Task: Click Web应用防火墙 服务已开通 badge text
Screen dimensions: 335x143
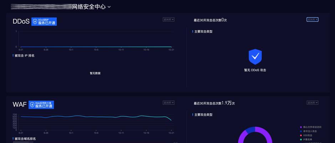Action: click(x=44, y=105)
